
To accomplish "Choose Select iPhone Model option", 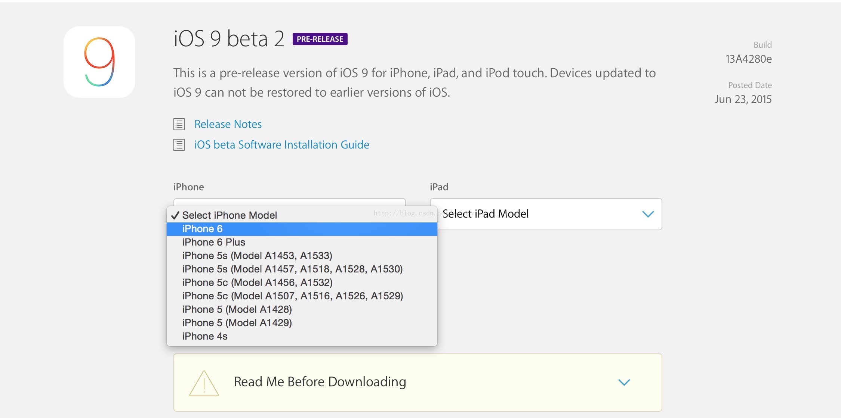I will [x=302, y=215].
